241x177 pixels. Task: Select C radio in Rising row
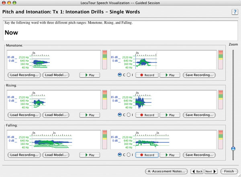[x=120, y=115]
